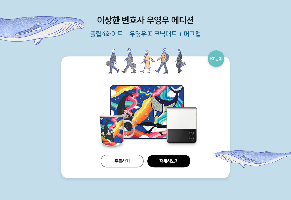
Task: Click the walking man with backpack illustration
Action: pyautogui.click(x=162, y=61)
